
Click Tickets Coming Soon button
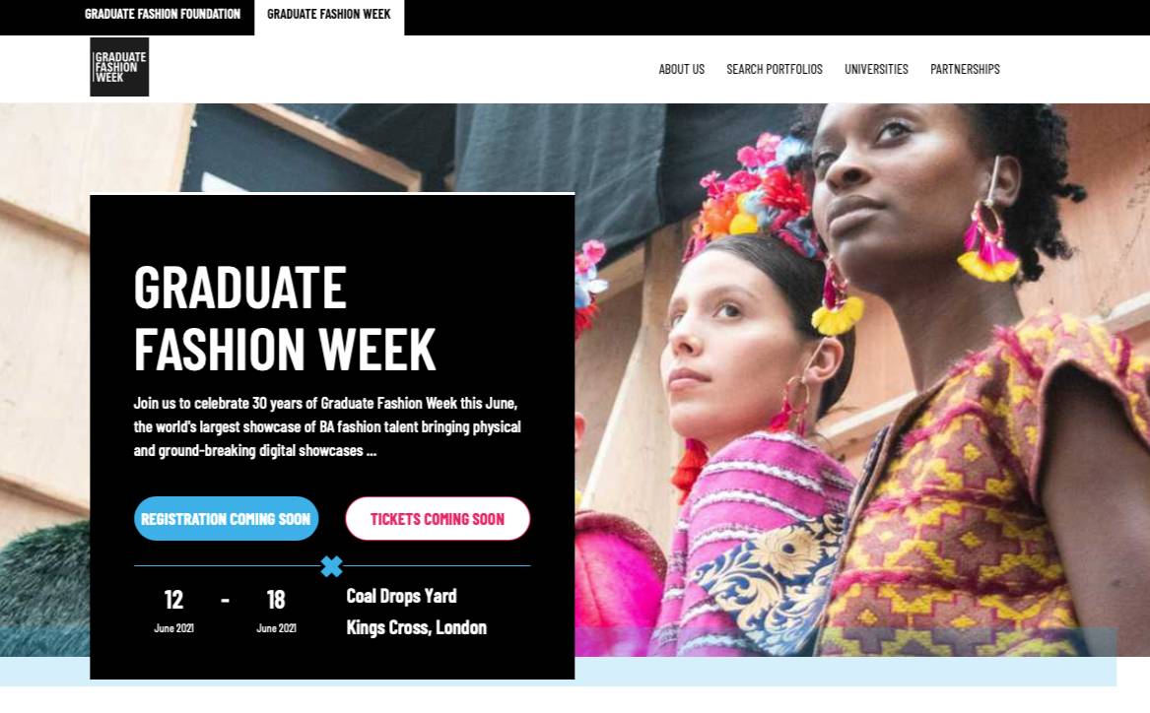click(438, 519)
